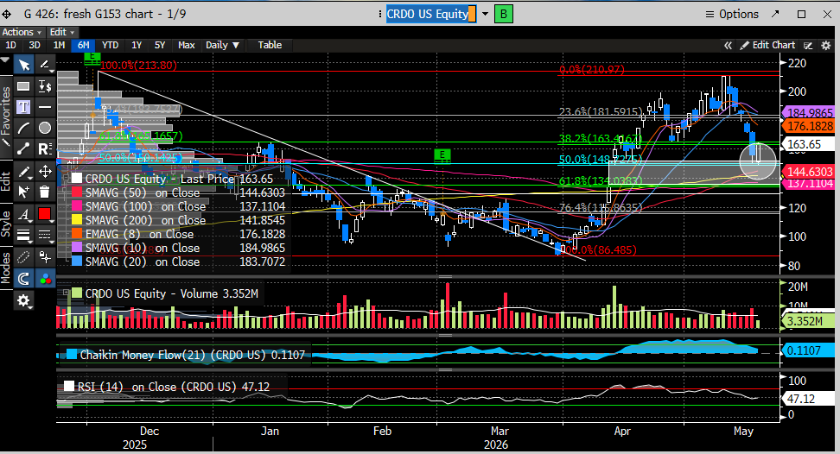Click the move window crosshair icon in title bar

point(7,15)
